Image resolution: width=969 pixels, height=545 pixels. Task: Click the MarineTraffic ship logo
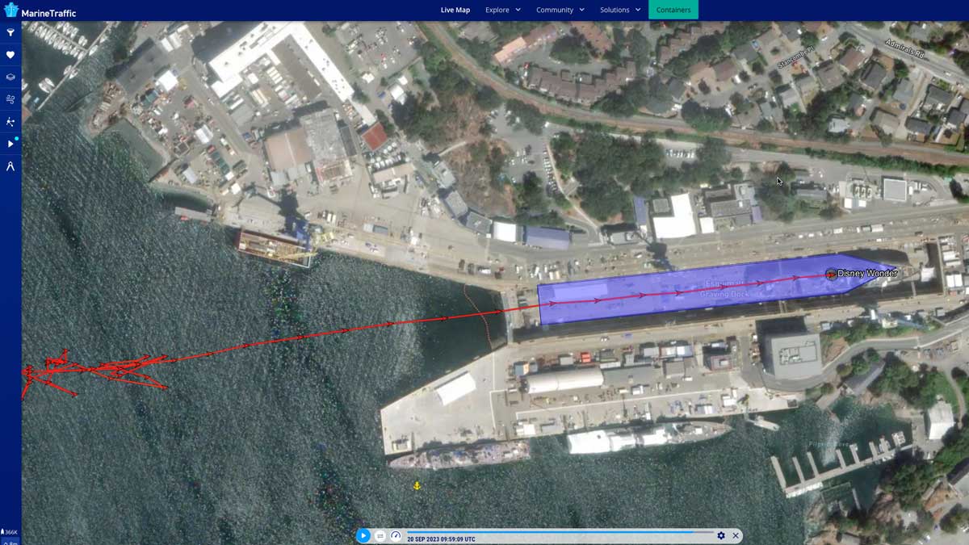[10, 10]
